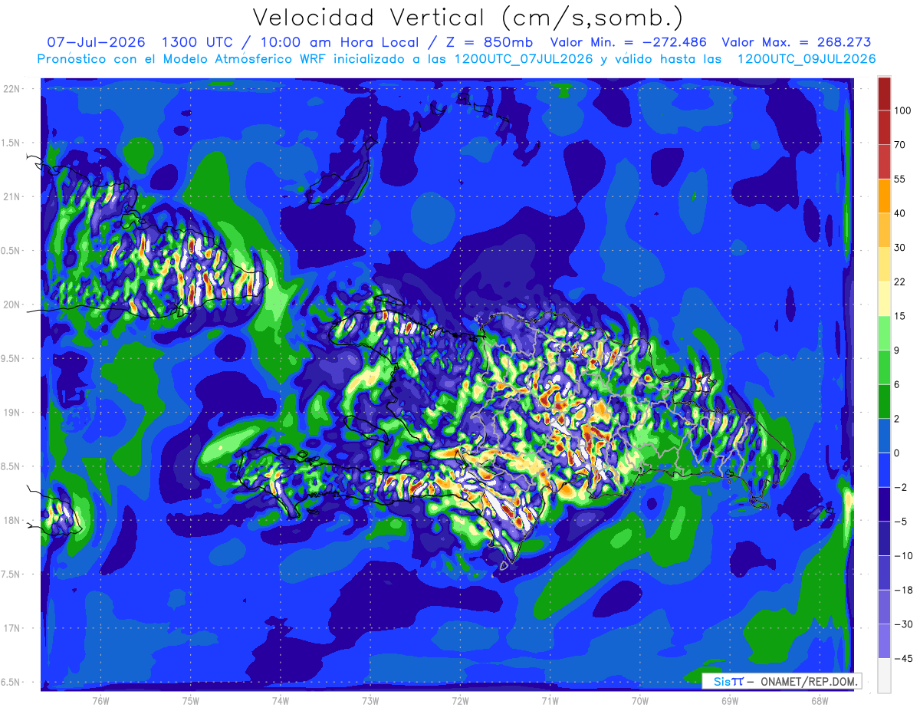The width and height of the screenshot is (920, 711).
Task: Click the '17N' latitude label
Action: (x=11, y=628)
